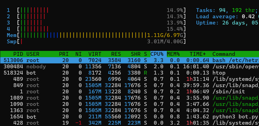259x126 pixels.
Task: Sort by the MEM% column header
Action: click(x=173, y=54)
